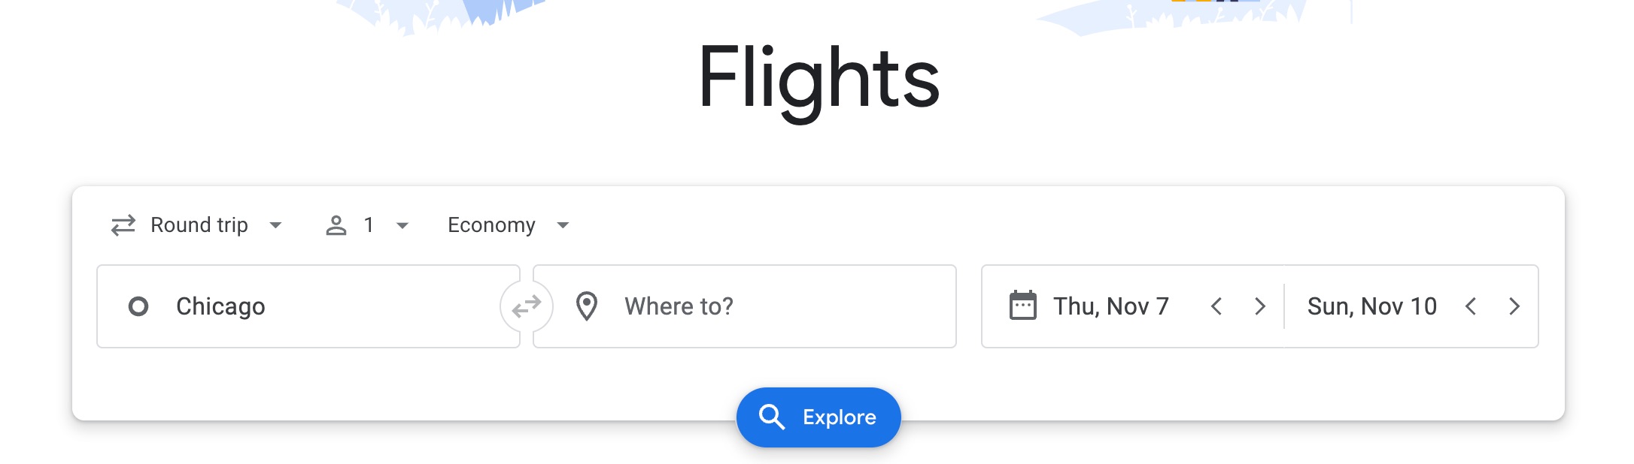The height and width of the screenshot is (464, 1634).
Task: Click the magnifying glass inside Explore button
Action: coord(772,417)
